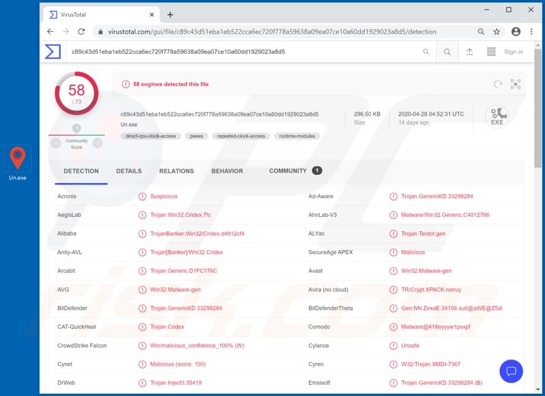The width and height of the screenshot is (545, 396).
Task: Click CrowdStrike Falcon malicious confidence result
Action: (x=197, y=346)
